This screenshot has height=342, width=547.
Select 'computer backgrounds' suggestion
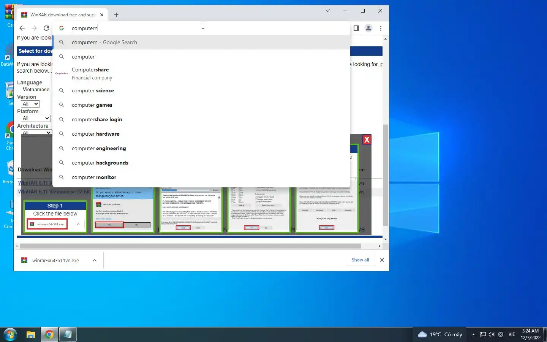pyautogui.click(x=202, y=163)
